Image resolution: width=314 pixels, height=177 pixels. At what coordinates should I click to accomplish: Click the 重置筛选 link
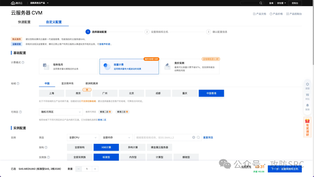click(208, 137)
